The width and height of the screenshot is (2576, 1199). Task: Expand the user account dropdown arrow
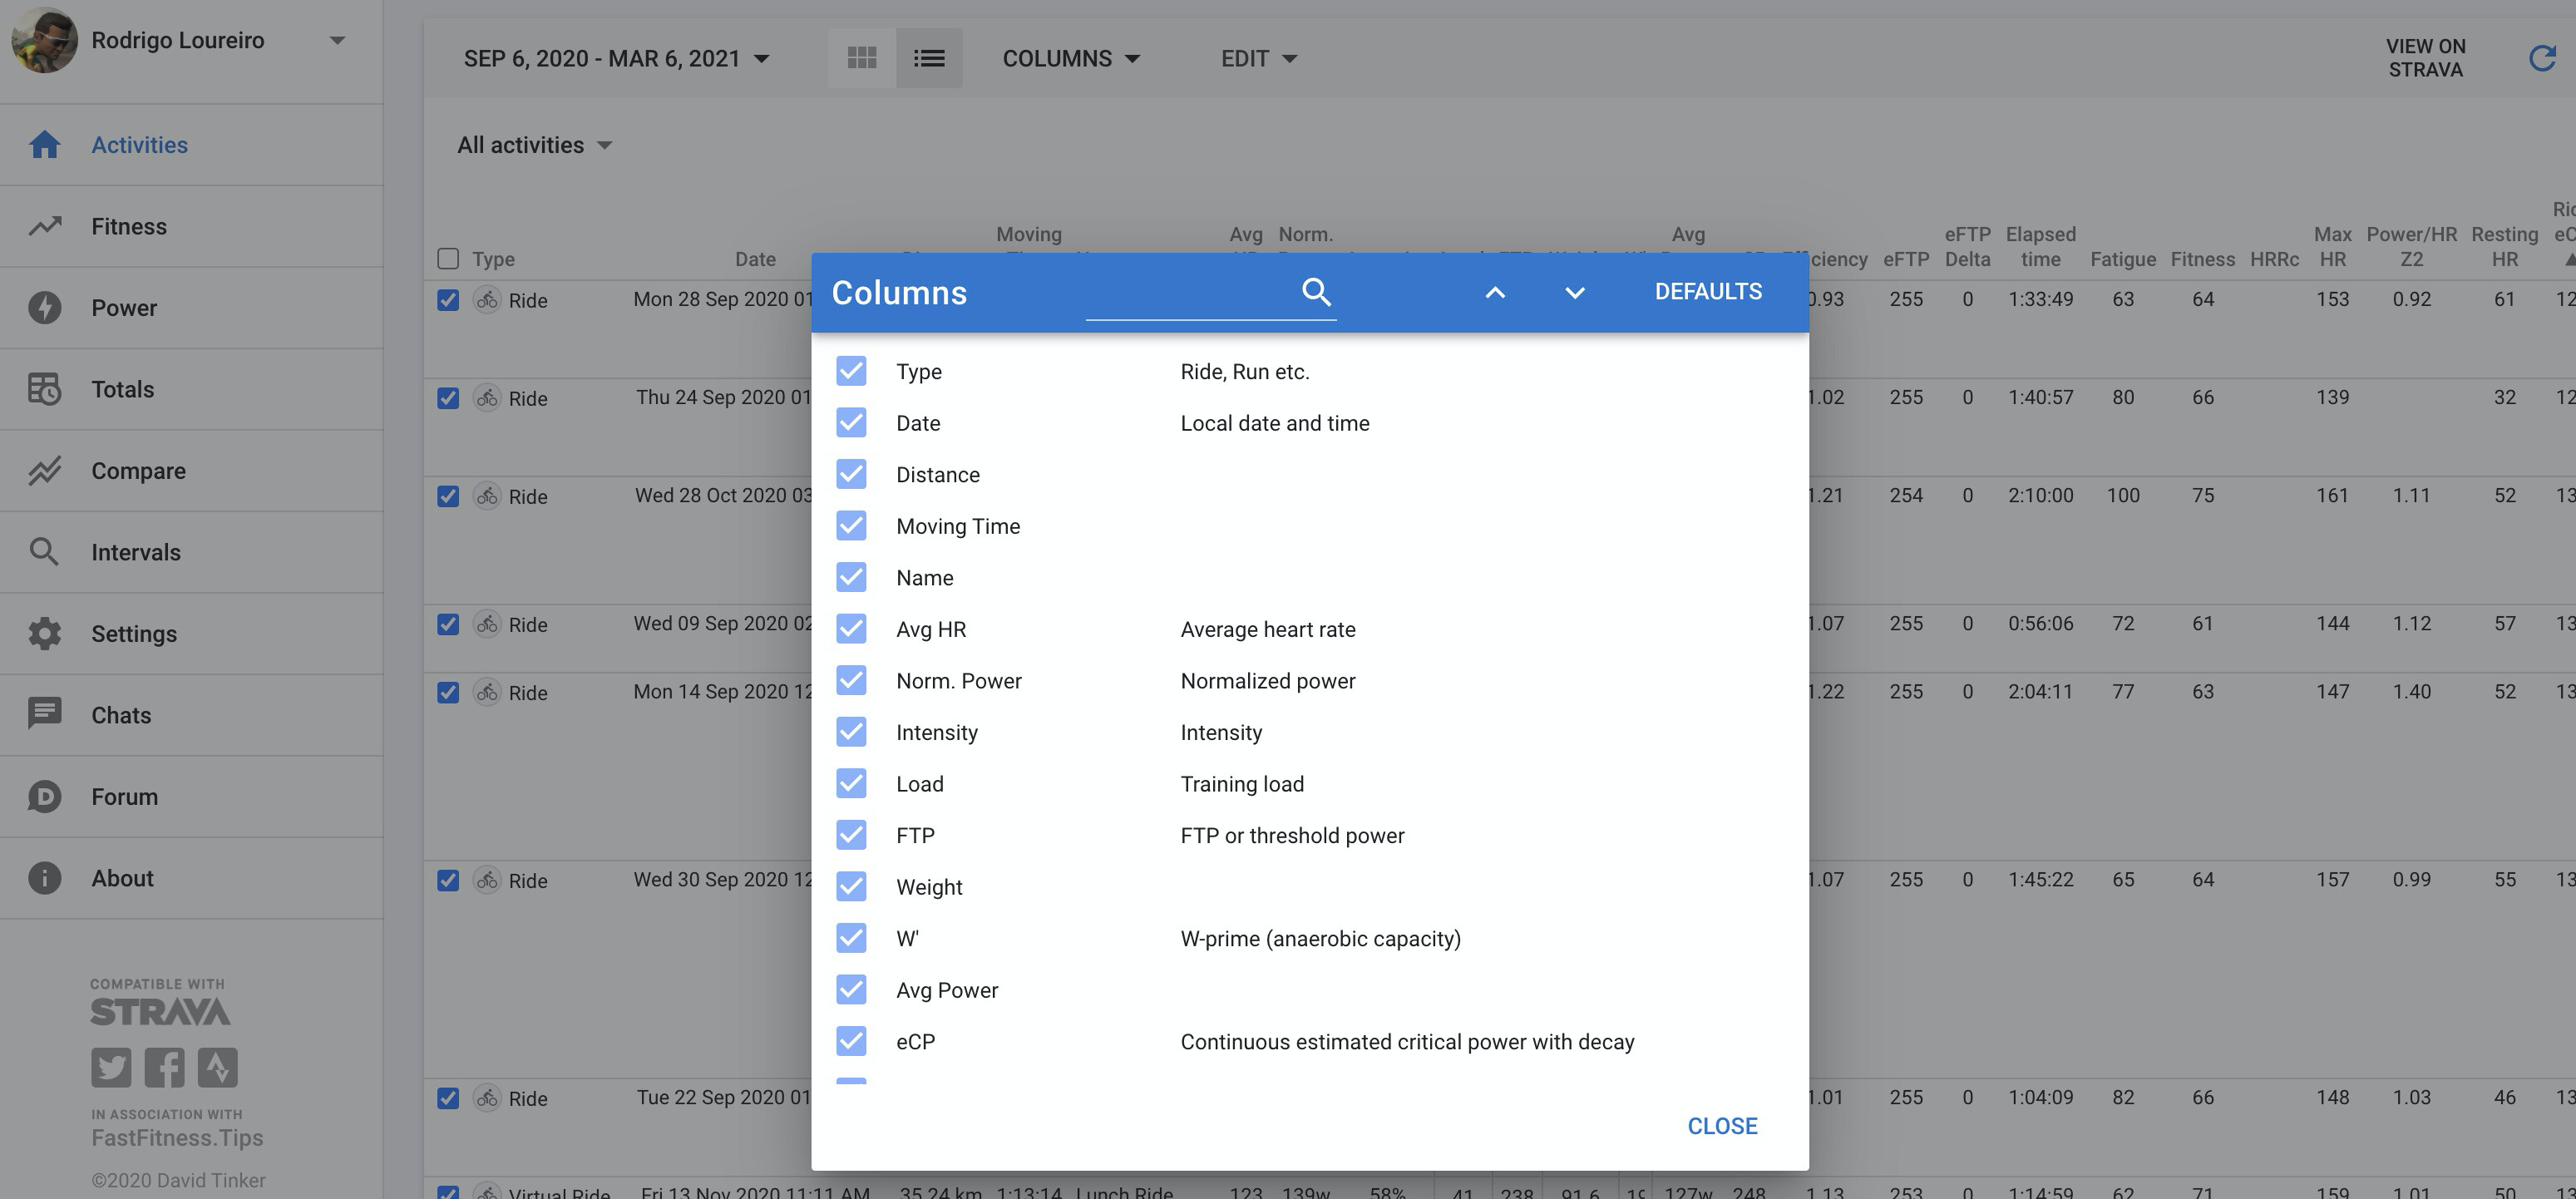point(338,40)
